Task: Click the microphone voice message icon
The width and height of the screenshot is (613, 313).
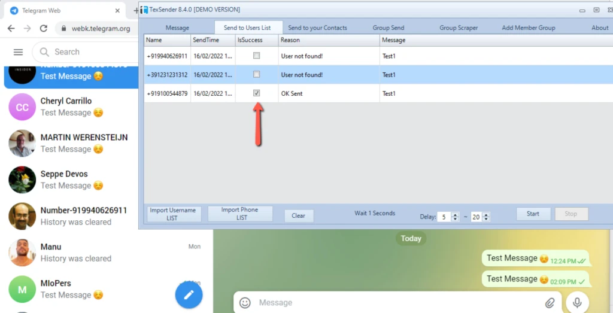Action: [576, 302]
